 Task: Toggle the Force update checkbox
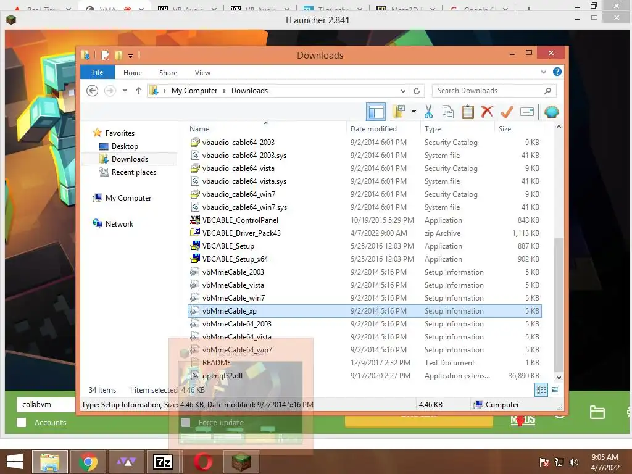click(x=185, y=422)
